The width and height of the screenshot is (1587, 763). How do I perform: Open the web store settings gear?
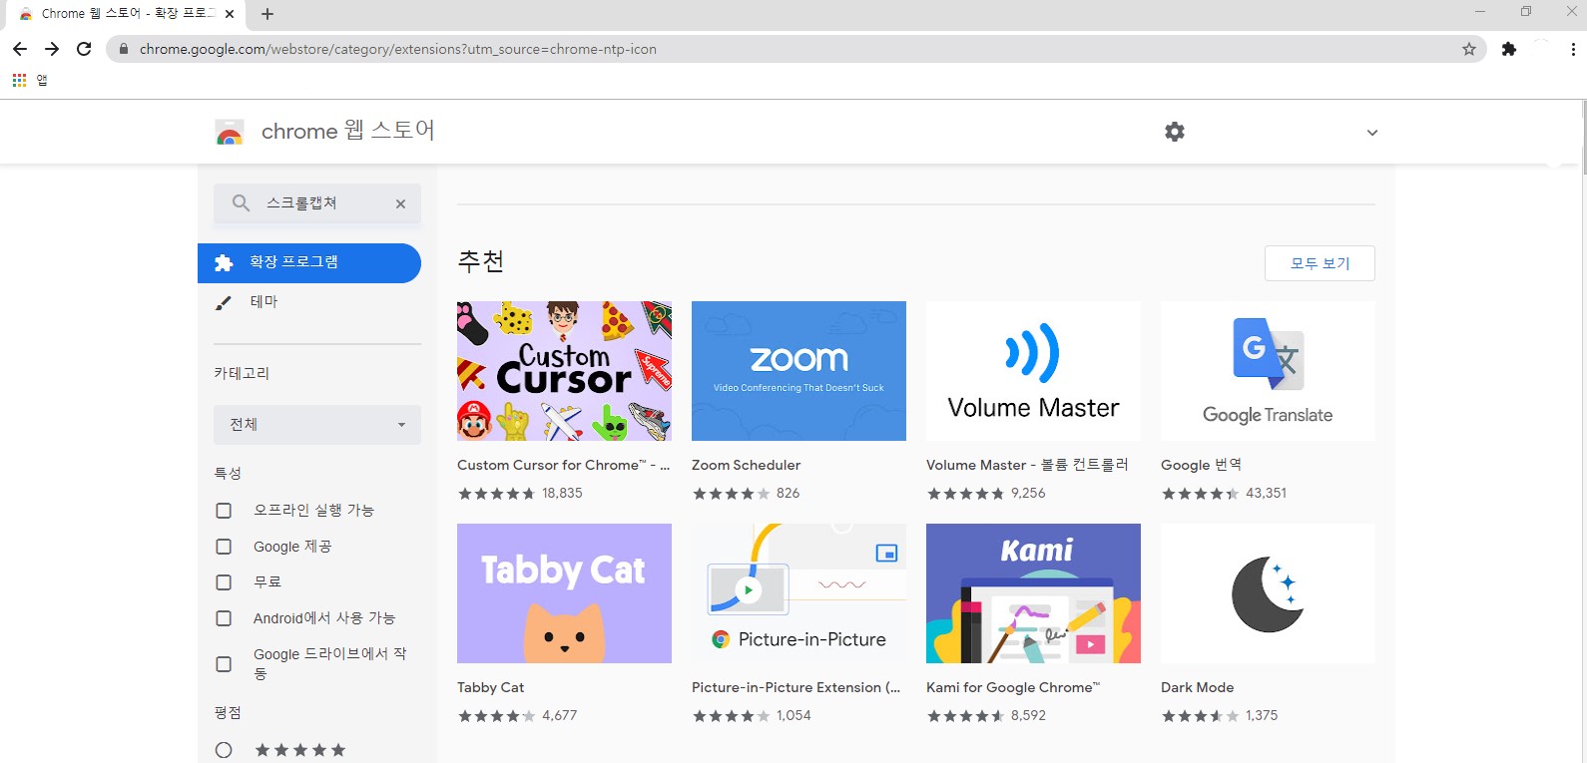tap(1175, 132)
